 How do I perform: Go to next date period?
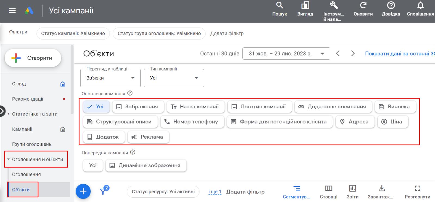(x=353, y=53)
